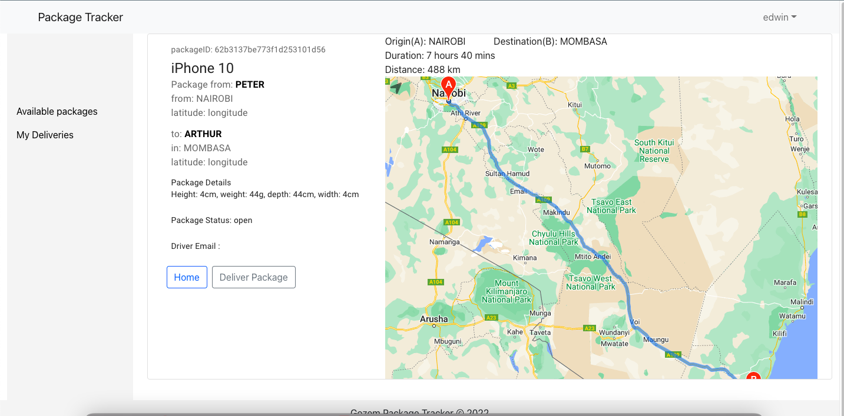
Task: Click the Arusha city dot marker
Action: 434,325
